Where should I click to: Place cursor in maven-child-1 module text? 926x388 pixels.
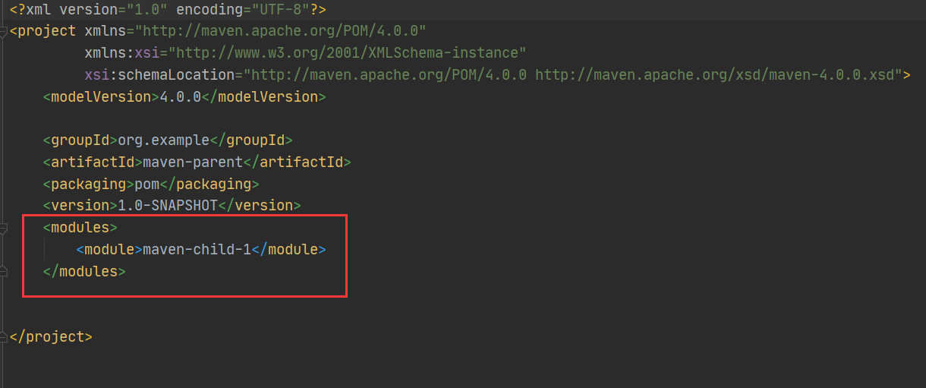(x=197, y=249)
